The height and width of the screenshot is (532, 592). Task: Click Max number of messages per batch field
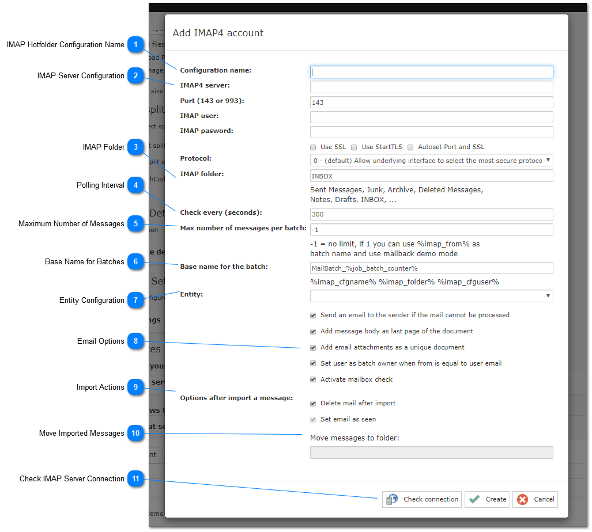432,230
